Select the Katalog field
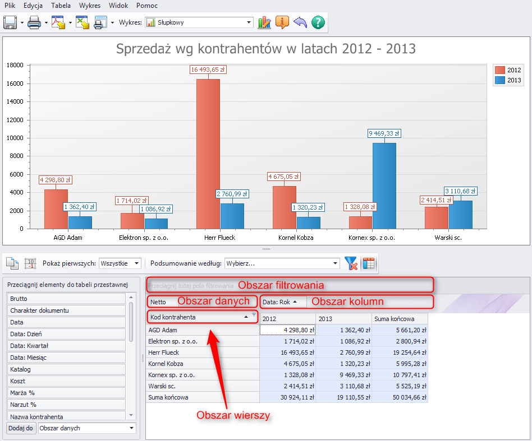This screenshot has height=441, width=532. tap(66, 369)
